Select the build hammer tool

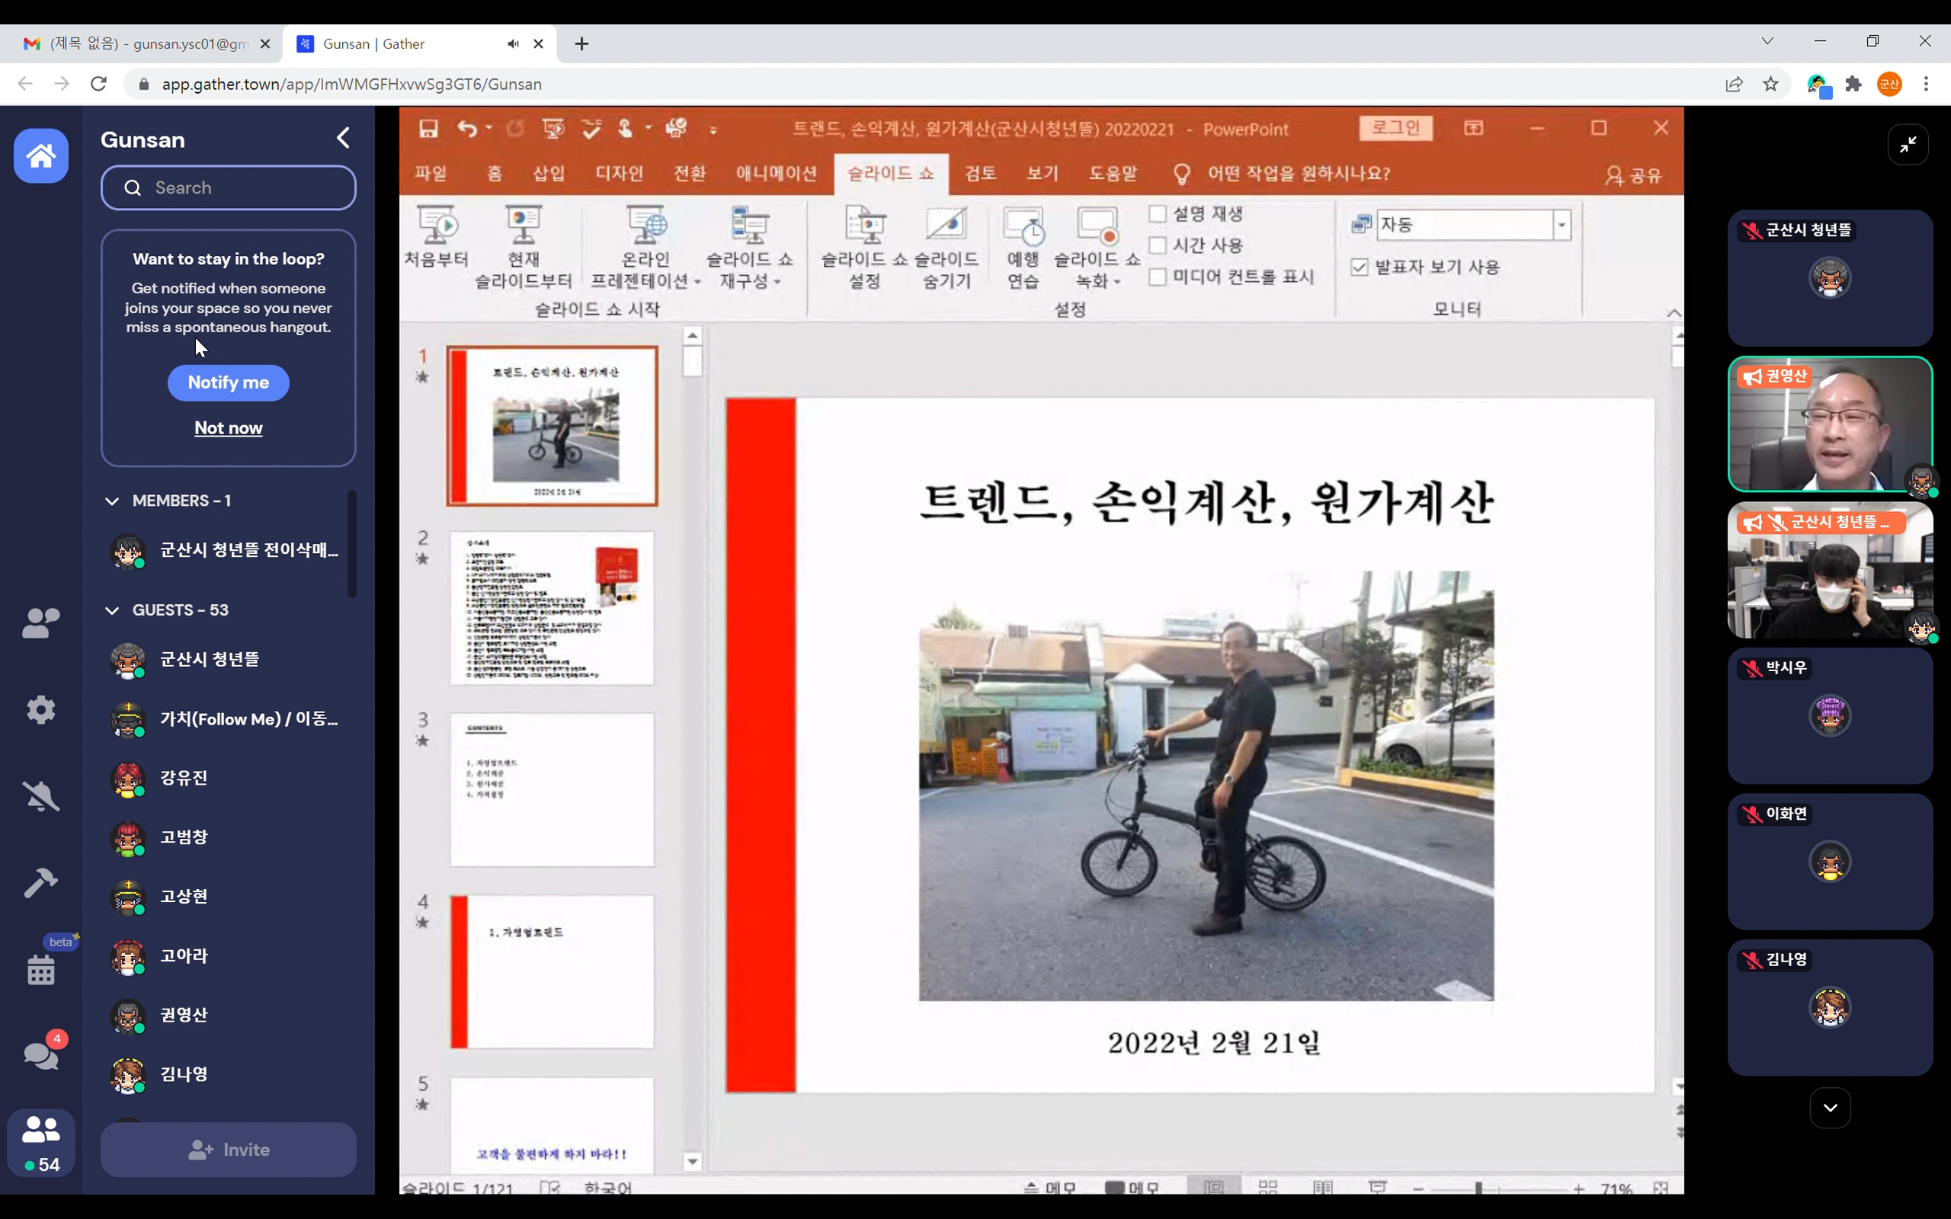[40, 883]
